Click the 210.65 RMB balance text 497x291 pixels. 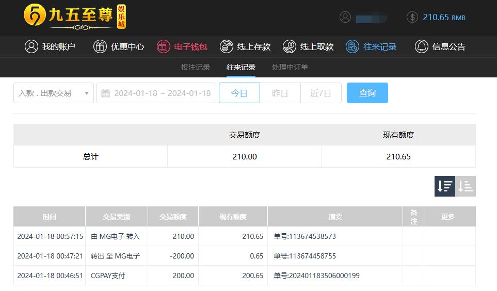(x=444, y=17)
